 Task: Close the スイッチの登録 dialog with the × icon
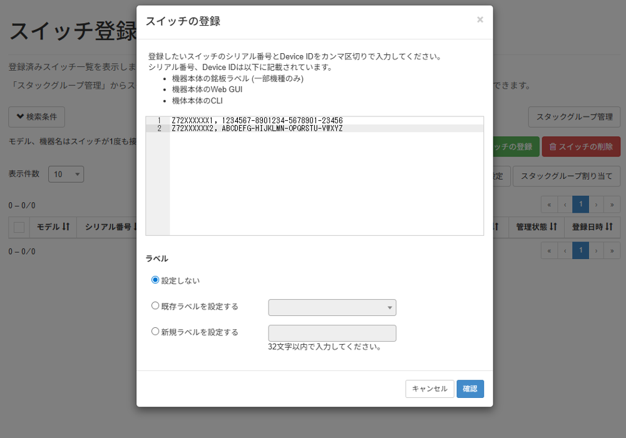[x=480, y=19]
